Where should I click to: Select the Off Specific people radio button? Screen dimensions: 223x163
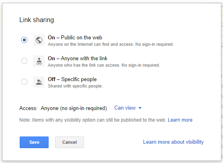tap(25, 82)
